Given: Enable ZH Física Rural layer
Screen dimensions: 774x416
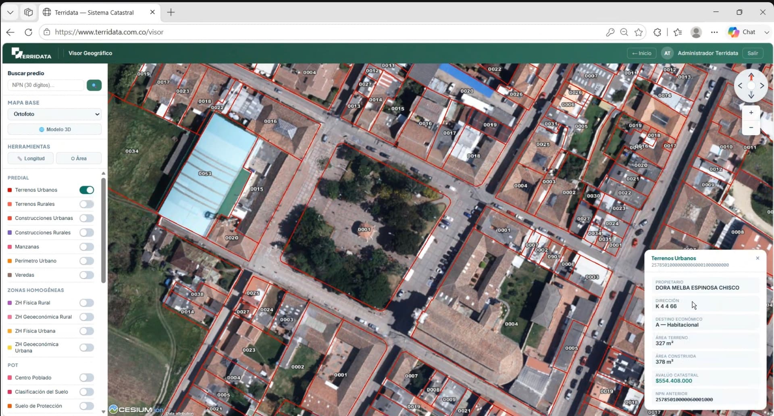Looking at the screenshot, I should pyautogui.click(x=87, y=303).
